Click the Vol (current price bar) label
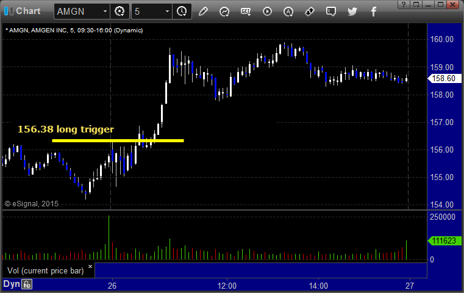Viewport: 464px width, 293px height. tap(46, 271)
